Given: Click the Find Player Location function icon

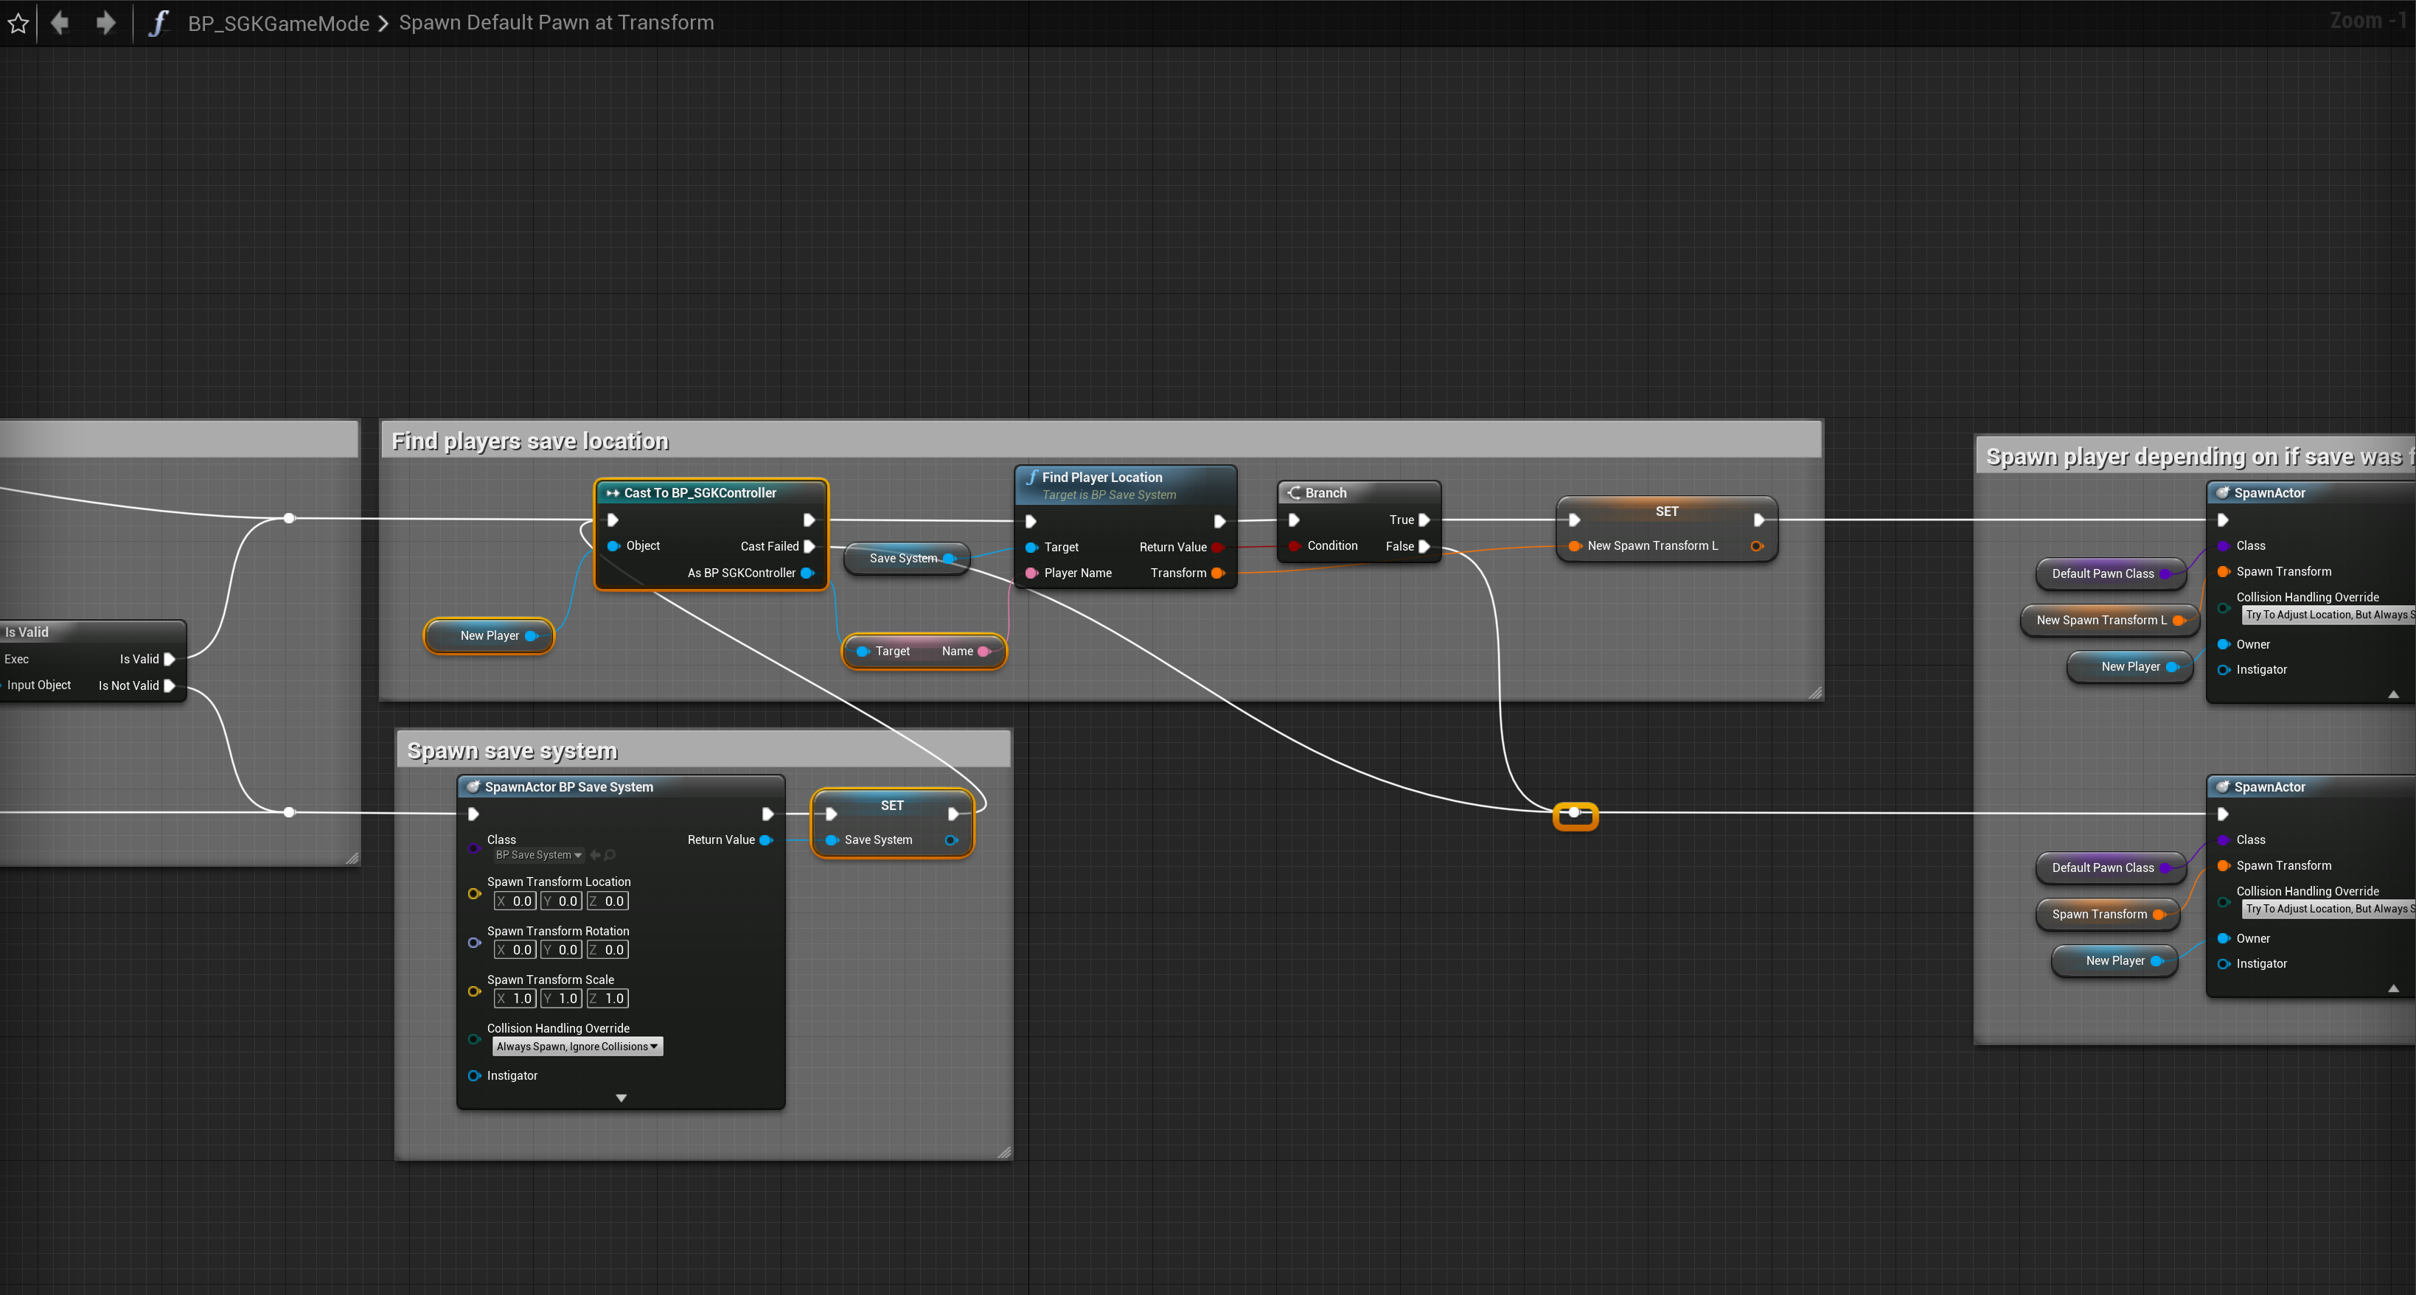Looking at the screenshot, I should pos(1031,478).
